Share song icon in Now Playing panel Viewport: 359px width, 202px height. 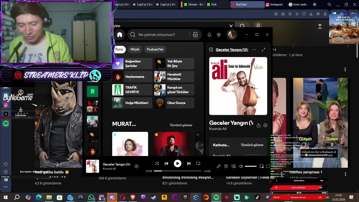coord(259,125)
